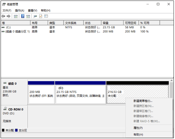Click the CD-ROM 0 drive icon
Image resolution: width=175 pixels, height=139 pixels.
pos(5,108)
